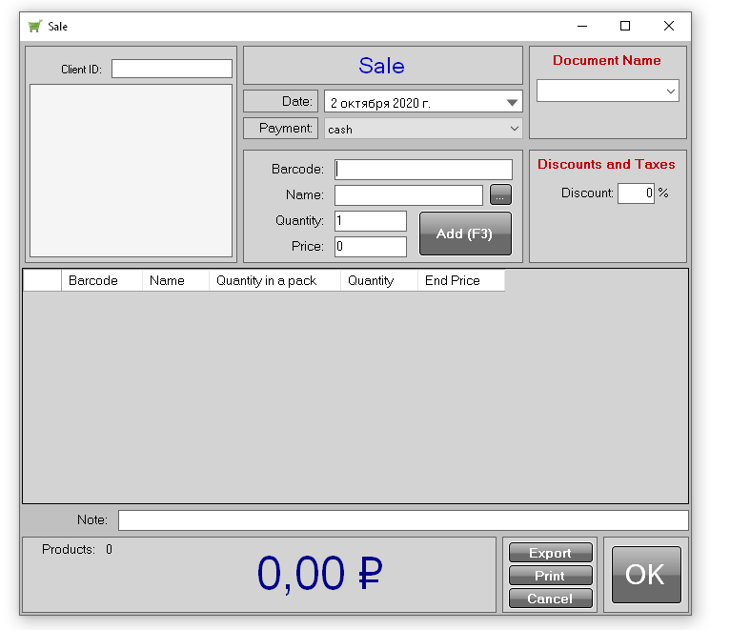Click the Discounts and Taxes heading

point(606,164)
